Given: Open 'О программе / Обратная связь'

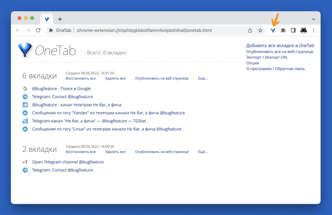Looking at the screenshot, I should 276,69.
